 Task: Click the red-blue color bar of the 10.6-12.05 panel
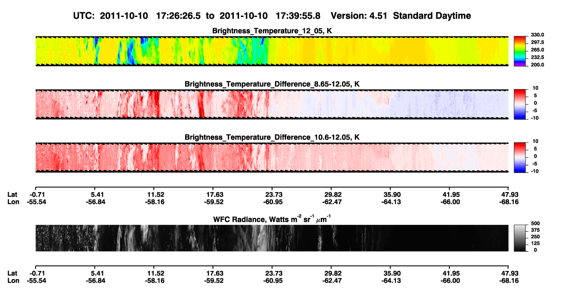click(x=519, y=157)
